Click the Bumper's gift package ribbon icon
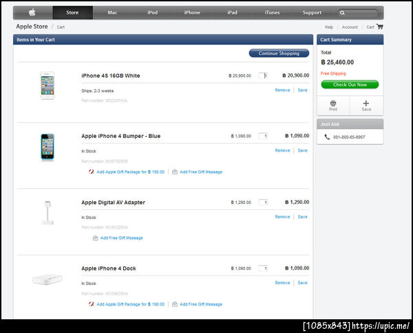Screen dimensions: 413x333 click(91, 172)
